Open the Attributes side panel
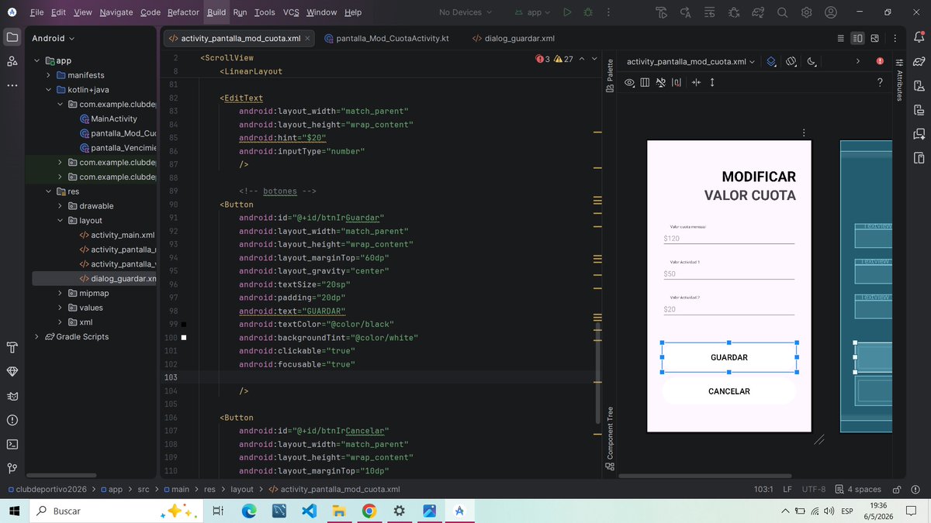This screenshot has width=931, height=523. point(900,80)
